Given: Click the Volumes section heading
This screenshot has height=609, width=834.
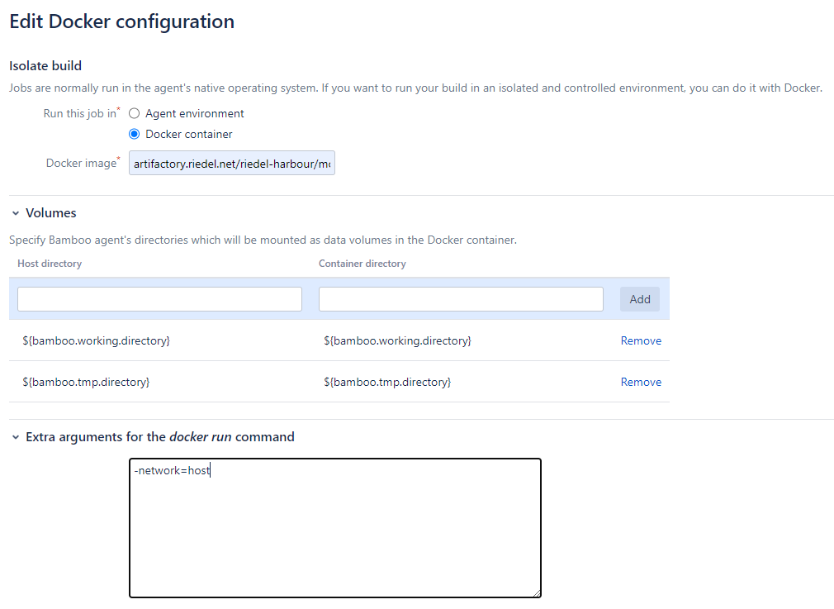Looking at the screenshot, I should tap(51, 213).
